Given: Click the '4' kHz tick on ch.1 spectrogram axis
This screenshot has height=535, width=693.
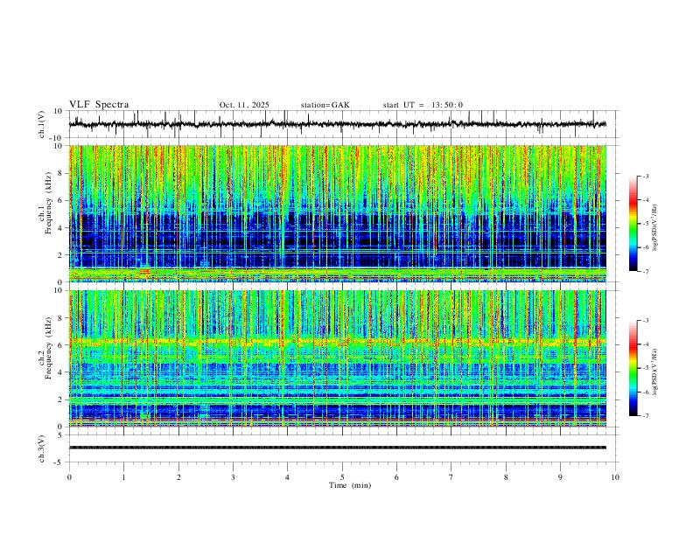Looking at the screenshot, I should coord(61,228).
